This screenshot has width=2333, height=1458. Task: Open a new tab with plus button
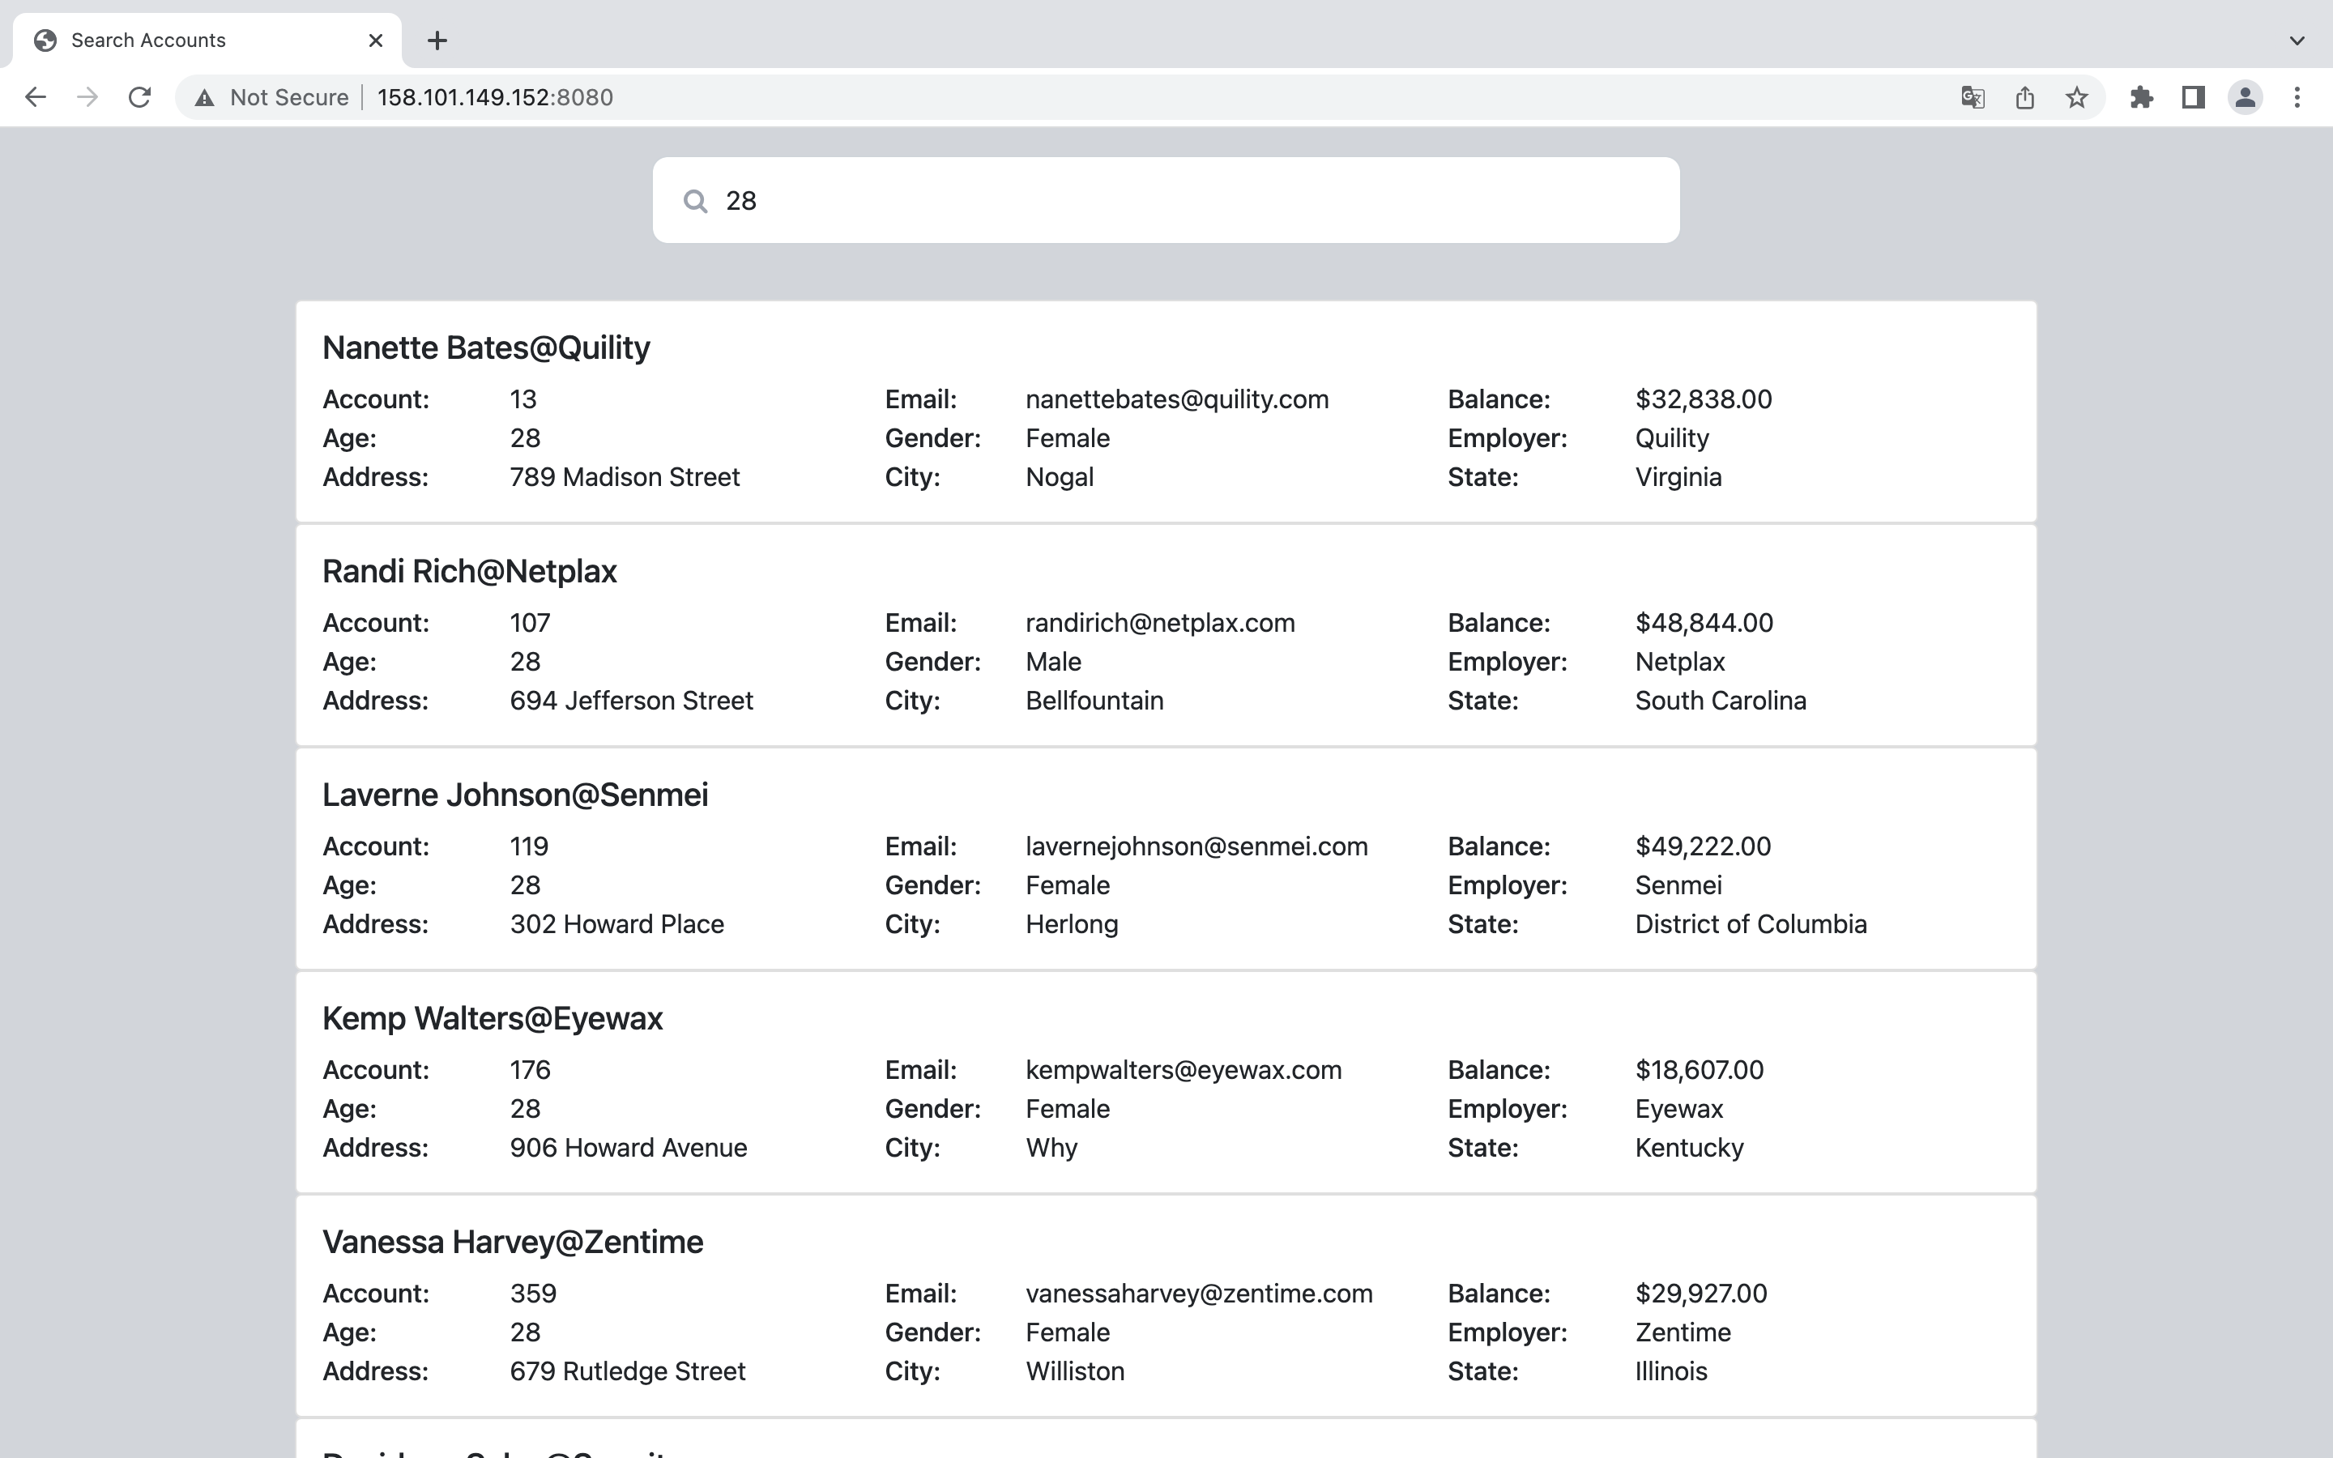point(437,40)
